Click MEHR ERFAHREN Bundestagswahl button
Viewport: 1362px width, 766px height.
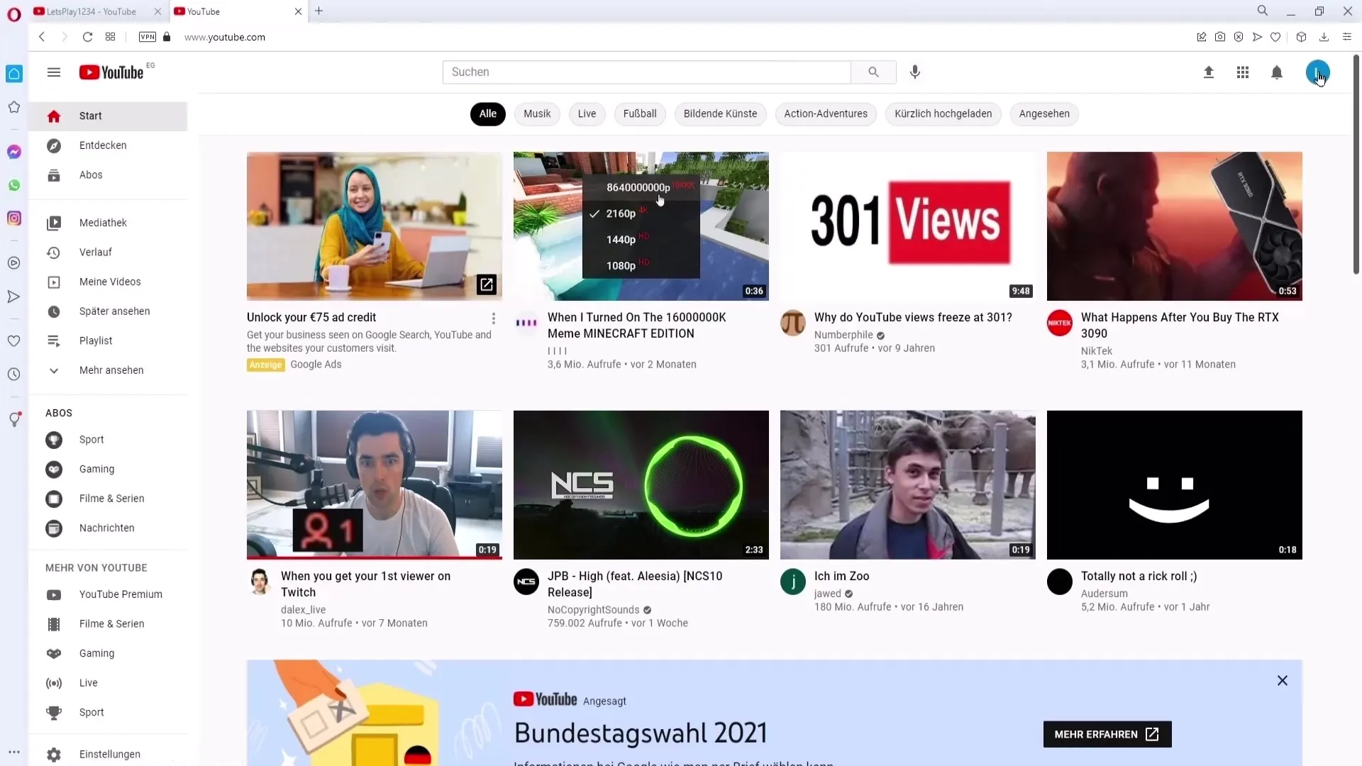(x=1107, y=733)
